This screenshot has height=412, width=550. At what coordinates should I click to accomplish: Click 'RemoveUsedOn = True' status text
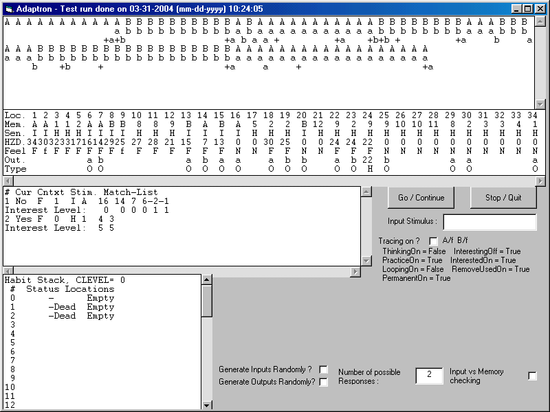[491, 269]
